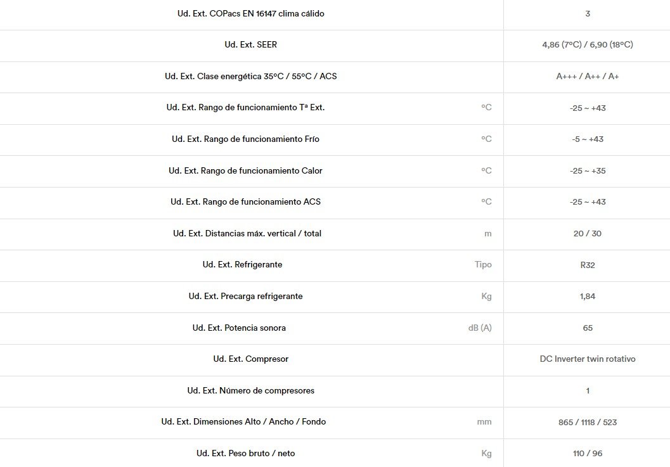
Task: Click the -5 ~ +43 cooling range value
Action: (588, 139)
